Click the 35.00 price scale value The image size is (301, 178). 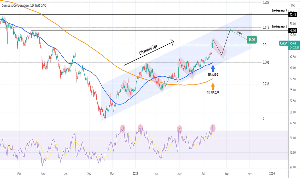(x=293, y=90)
